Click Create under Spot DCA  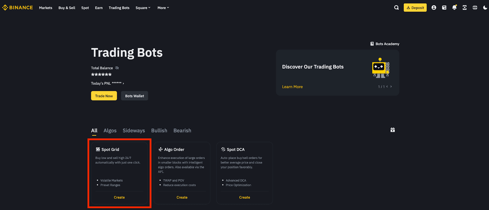tap(244, 197)
